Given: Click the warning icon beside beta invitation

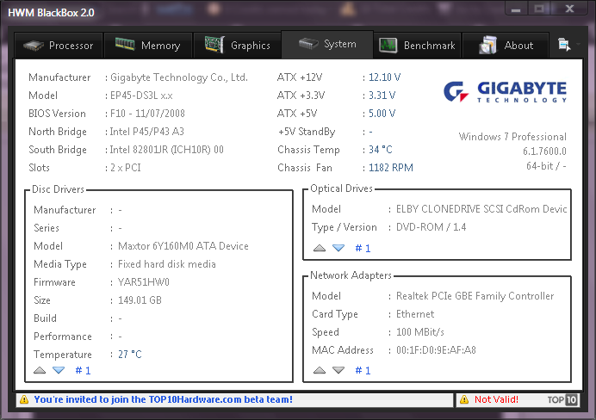Looking at the screenshot, I should pos(24,399).
